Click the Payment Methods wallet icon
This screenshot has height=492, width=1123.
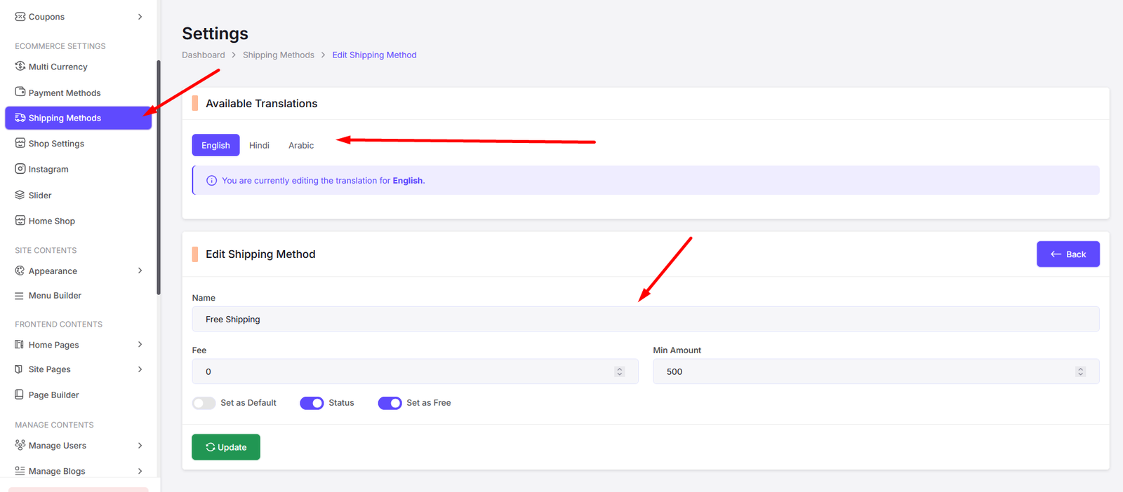[20, 92]
